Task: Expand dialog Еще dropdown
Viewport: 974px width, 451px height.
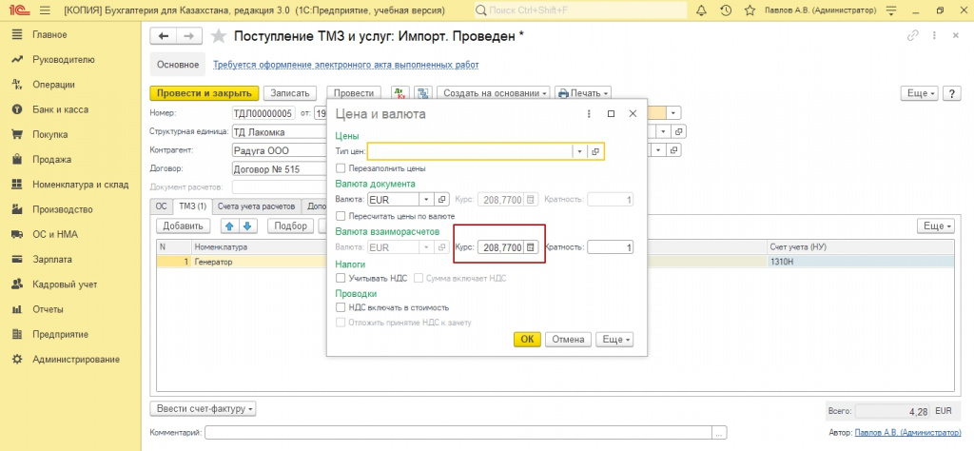Action: tap(614, 339)
